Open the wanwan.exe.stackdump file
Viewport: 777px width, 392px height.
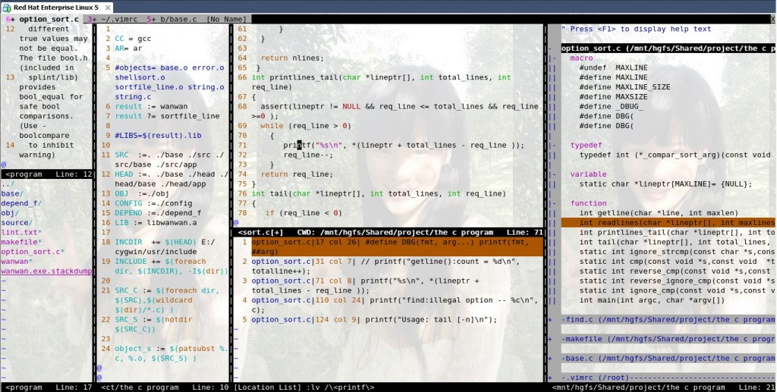point(46,270)
